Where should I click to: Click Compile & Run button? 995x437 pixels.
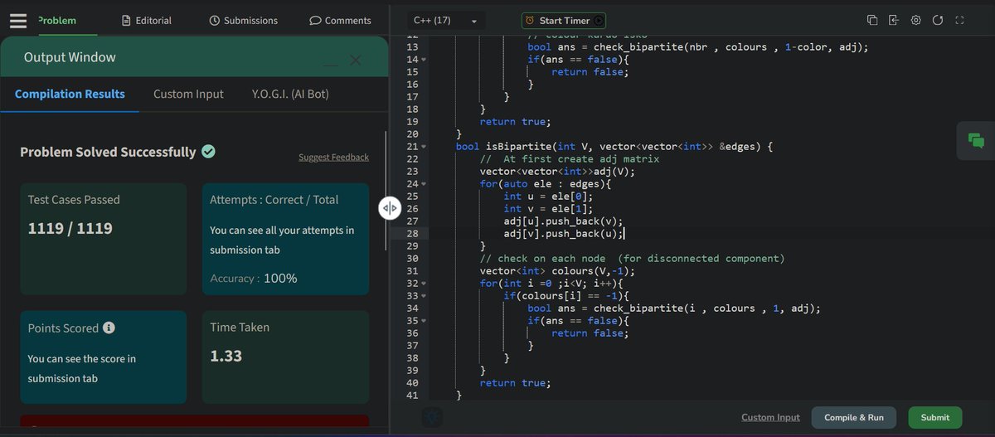(x=854, y=417)
